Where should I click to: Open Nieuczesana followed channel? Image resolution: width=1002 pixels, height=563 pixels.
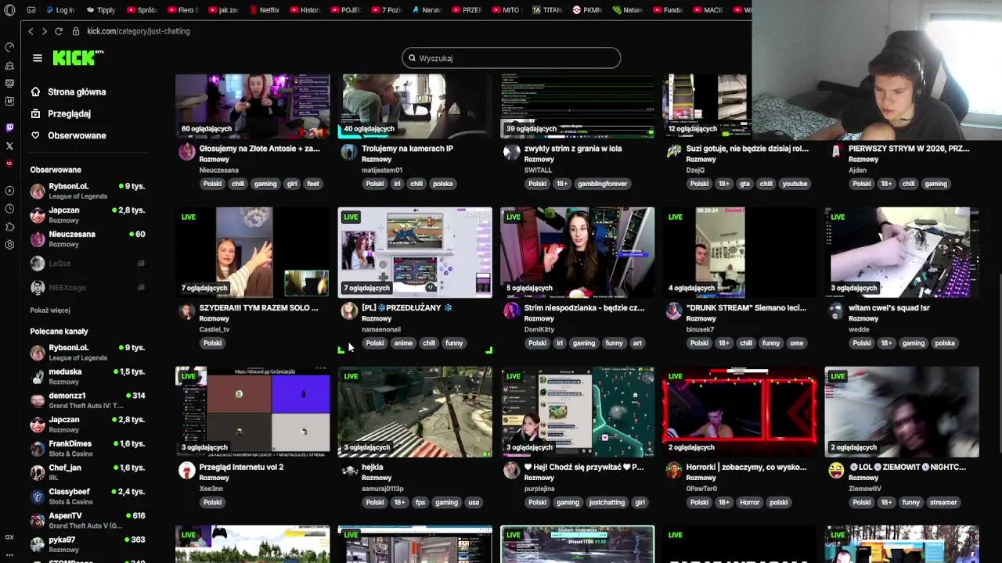(x=88, y=238)
